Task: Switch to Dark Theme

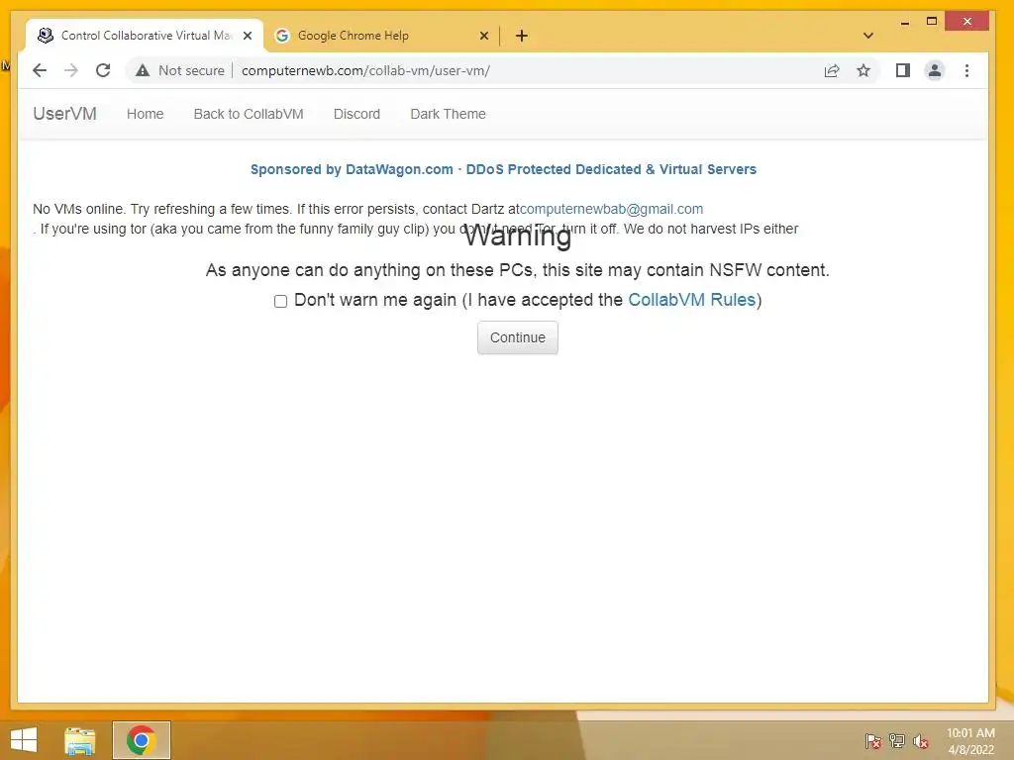Action: pos(449,114)
